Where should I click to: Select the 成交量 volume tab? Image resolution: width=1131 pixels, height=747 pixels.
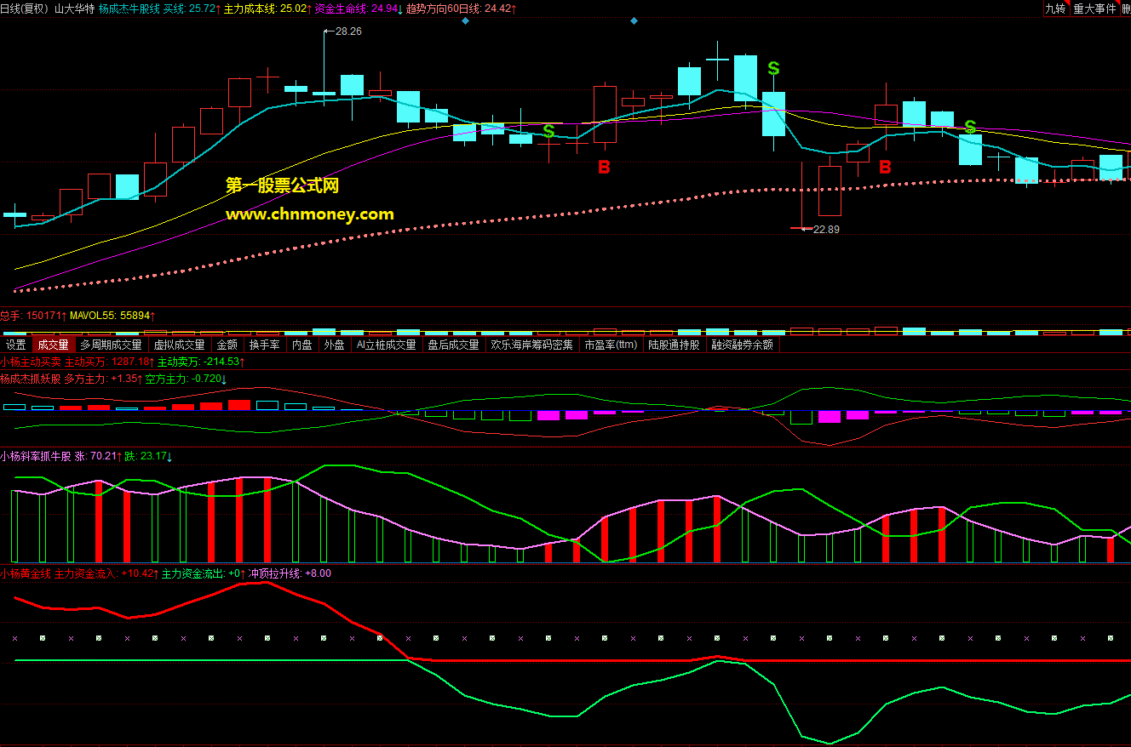point(53,345)
